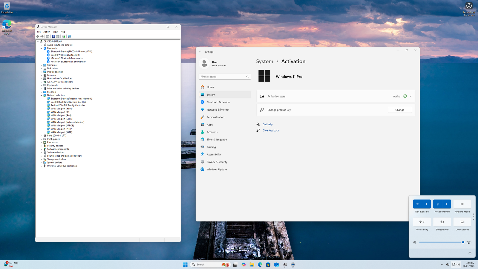Open Time & language settings
478x269 pixels.
click(225, 140)
